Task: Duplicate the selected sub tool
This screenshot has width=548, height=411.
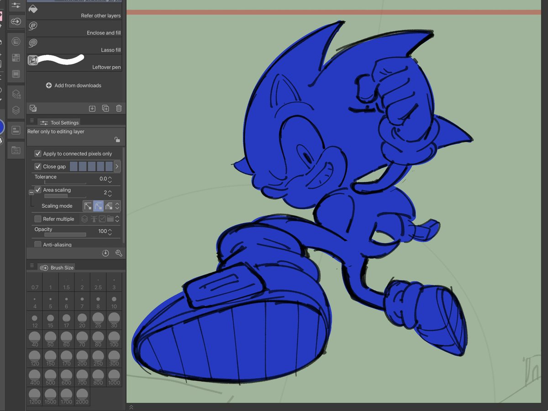Action: (x=105, y=108)
